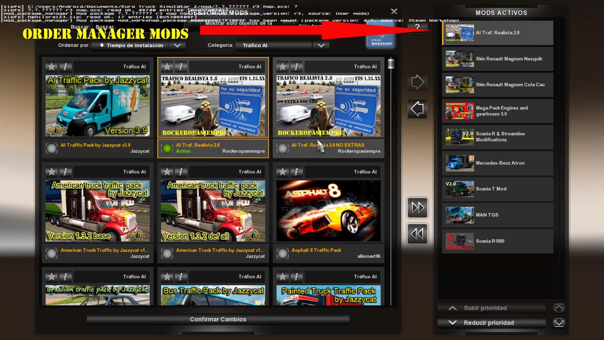Toggle the AI Traffic Pack by Jazzycat v3.9 activation circle

[52, 148]
